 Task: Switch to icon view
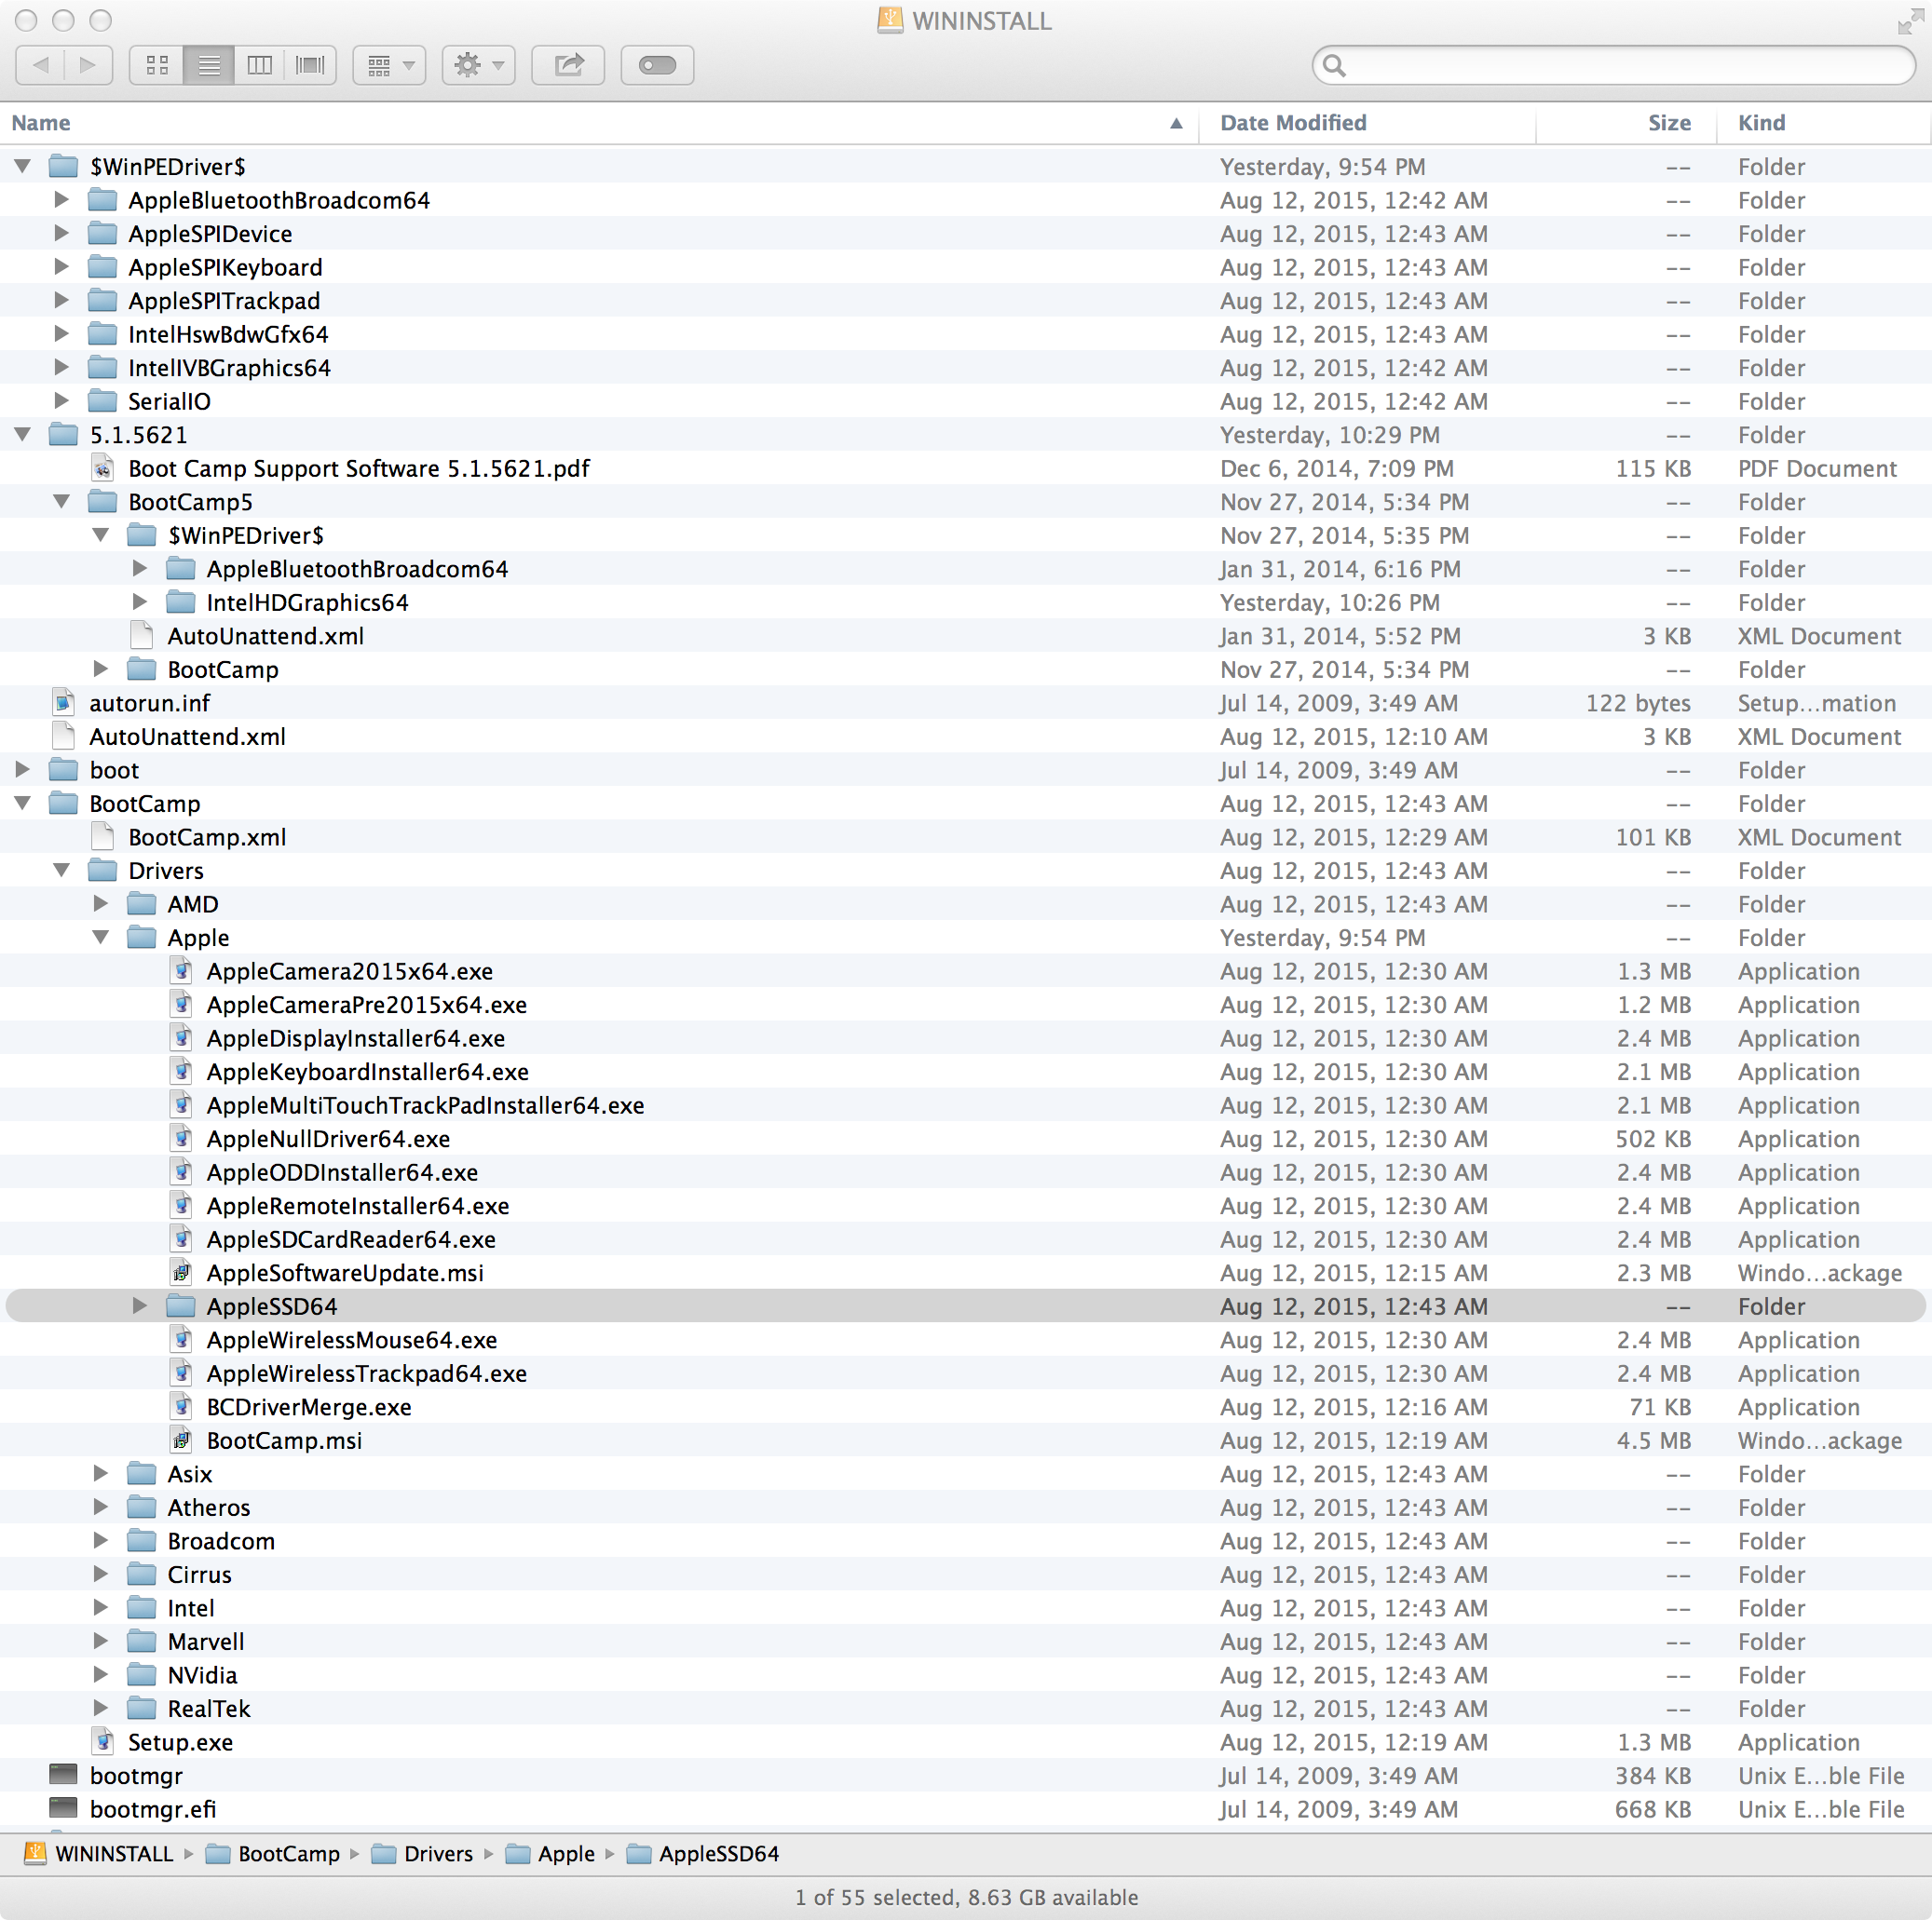tap(156, 64)
